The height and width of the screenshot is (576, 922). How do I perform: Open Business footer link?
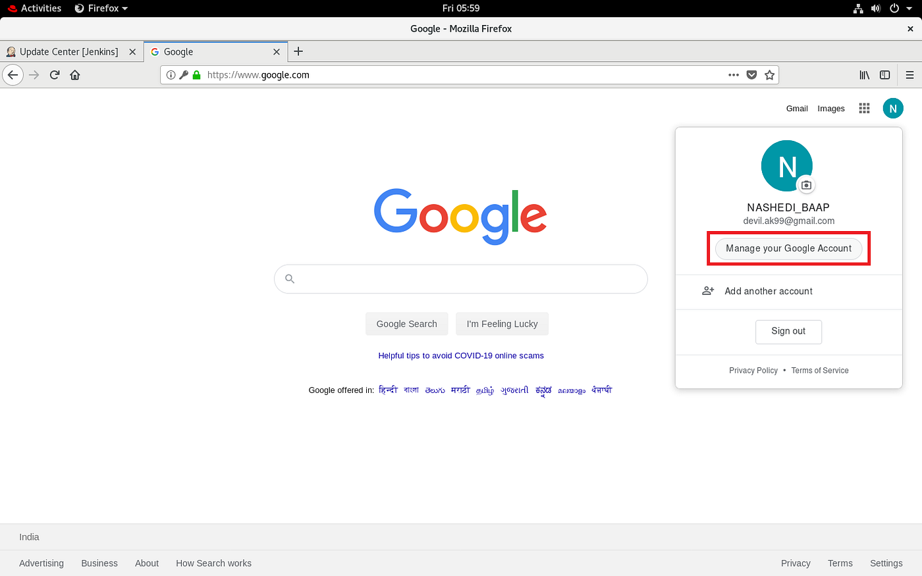coord(99,563)
